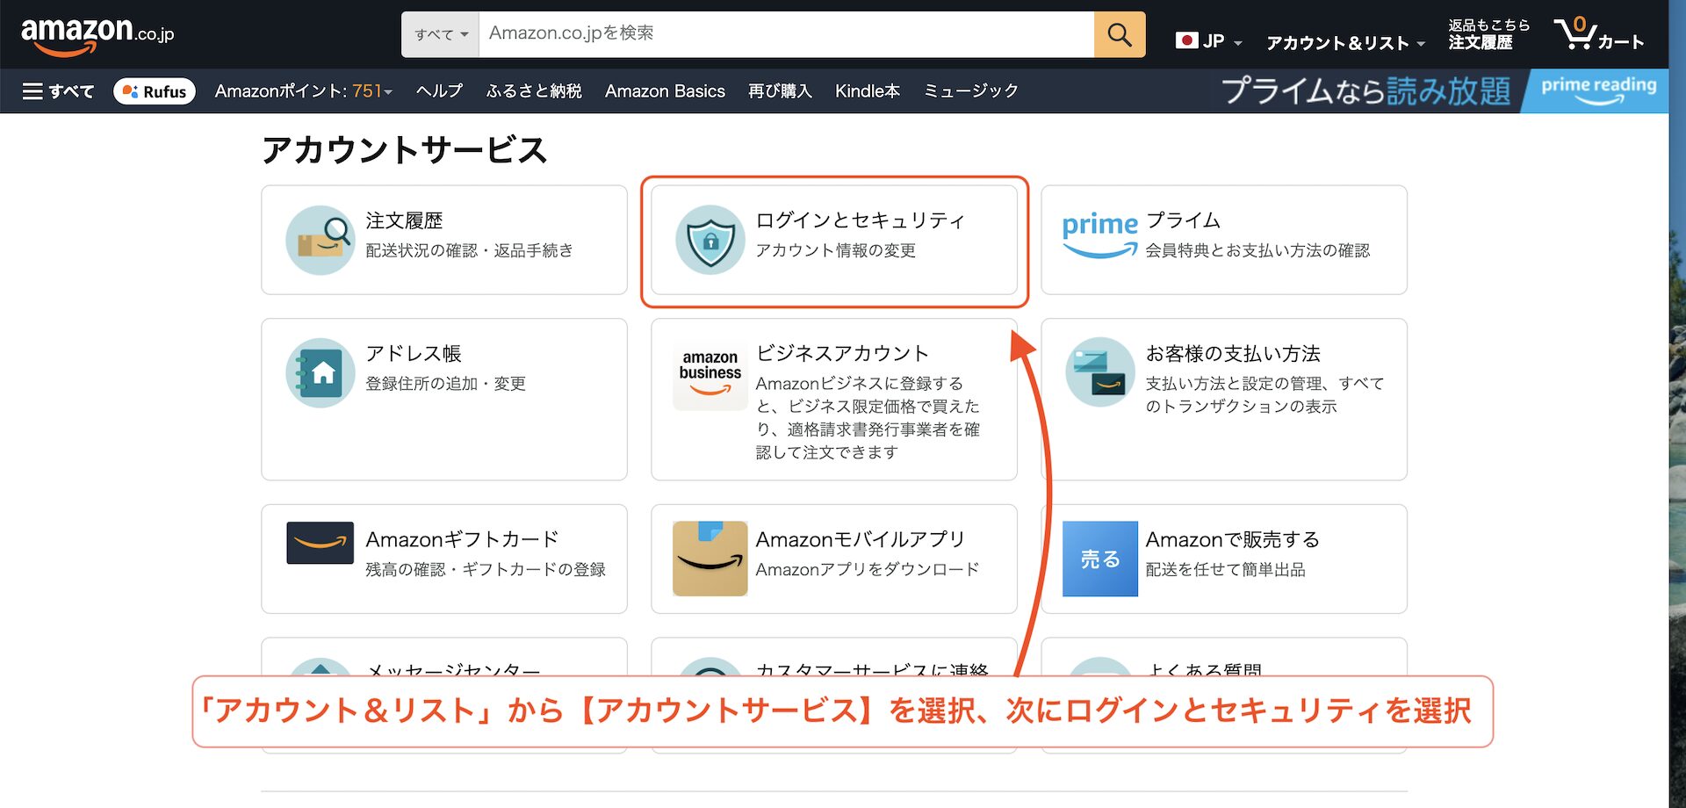Click the blue 売る icon

point(1099,559)
